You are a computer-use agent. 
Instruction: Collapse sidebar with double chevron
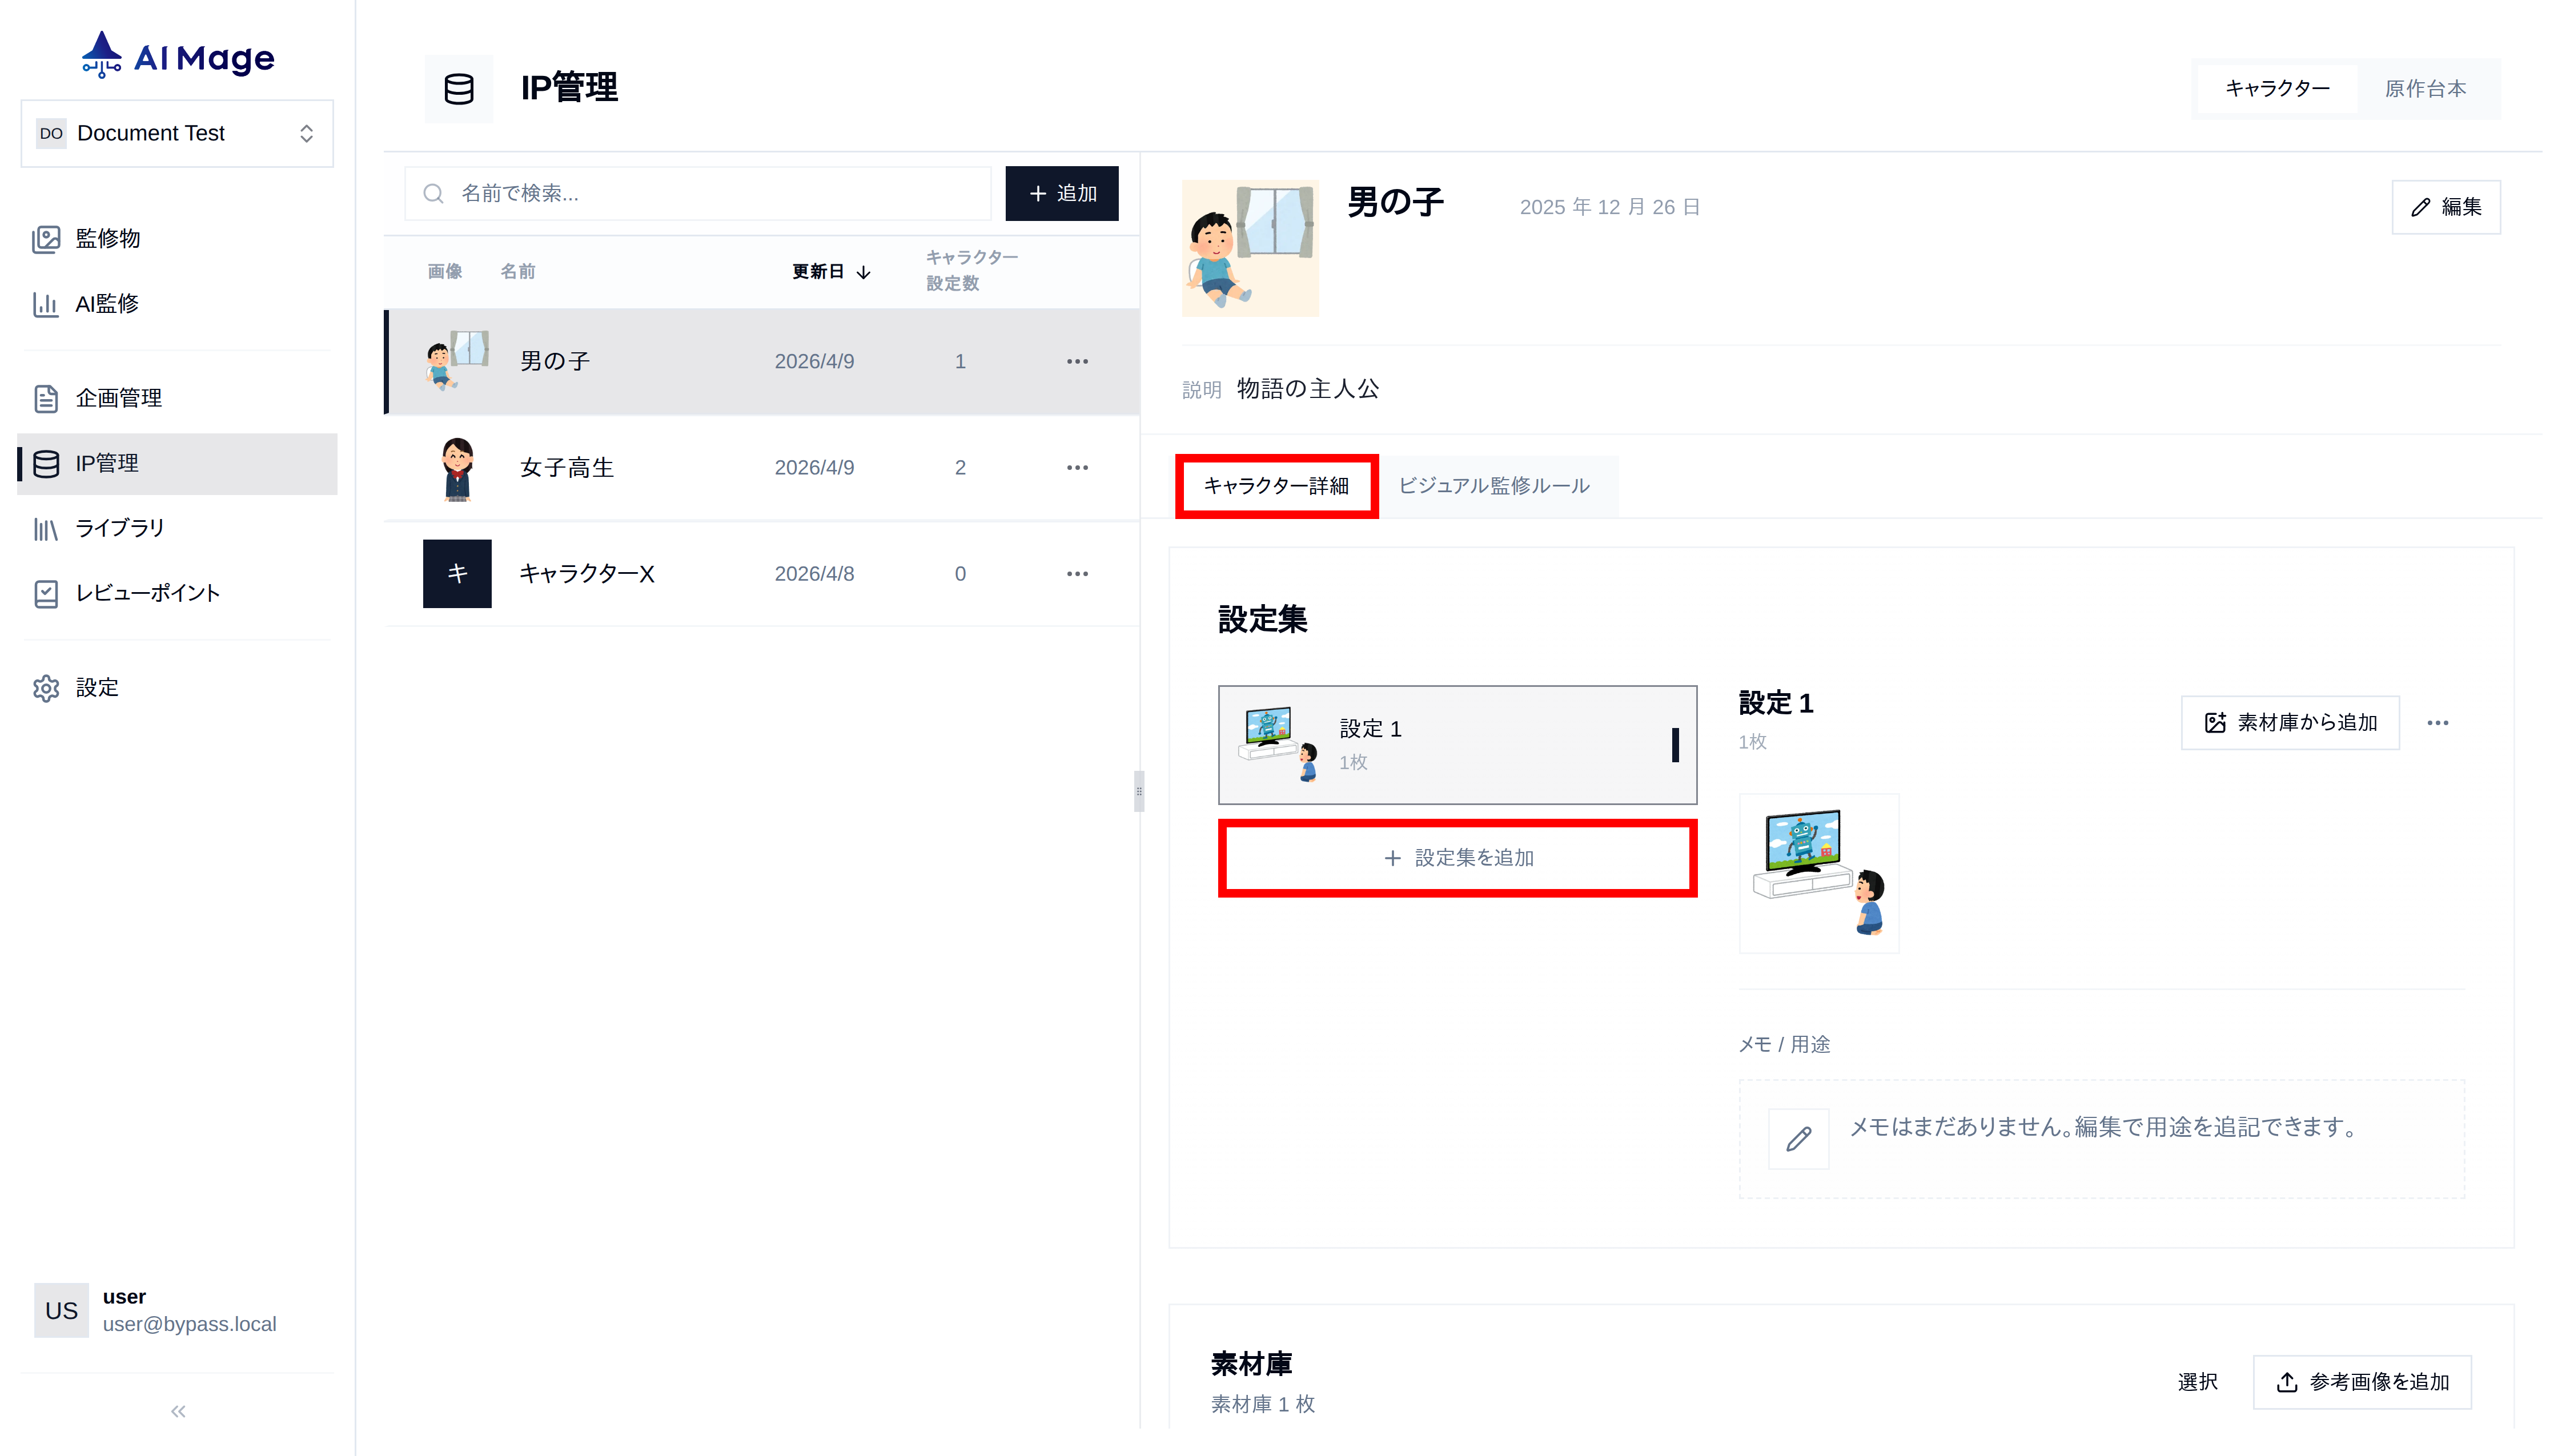point(178,1411)
